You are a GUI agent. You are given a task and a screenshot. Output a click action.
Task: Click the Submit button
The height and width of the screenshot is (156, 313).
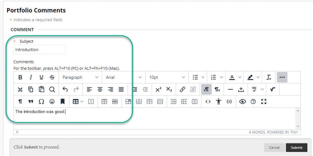click(x=296, y=147)
